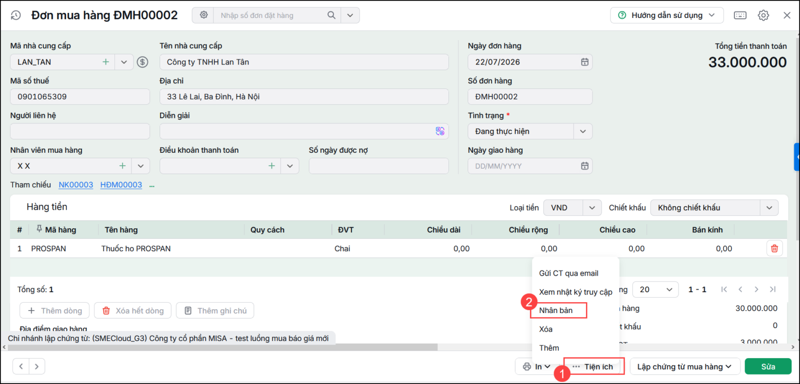
Task: Open reference link HĐM00003
Action: click(121, 185)
